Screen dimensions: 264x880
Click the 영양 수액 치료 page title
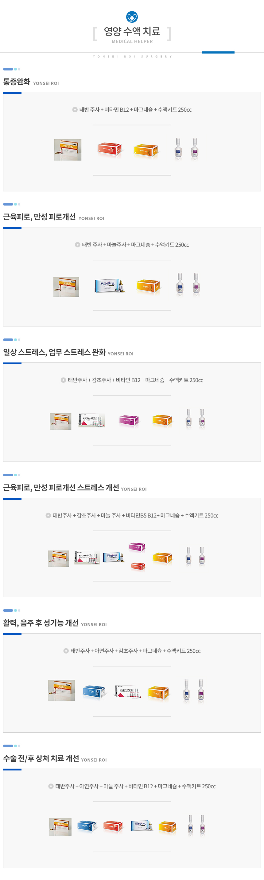click(x=132, y=31)
